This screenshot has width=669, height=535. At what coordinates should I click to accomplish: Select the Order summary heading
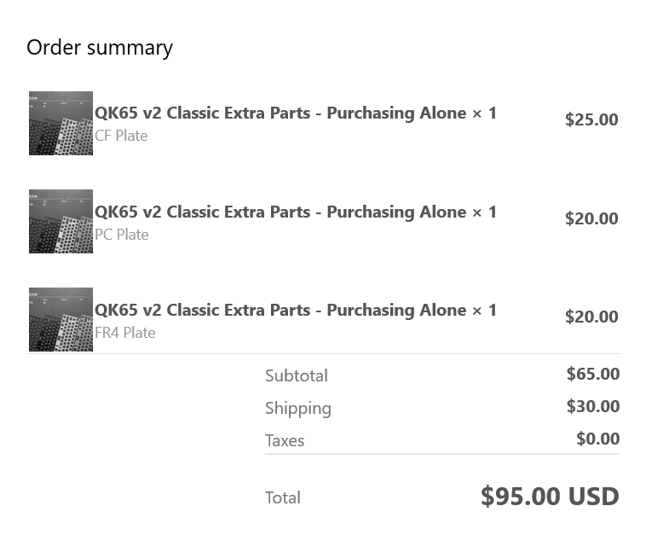point(100,48)
